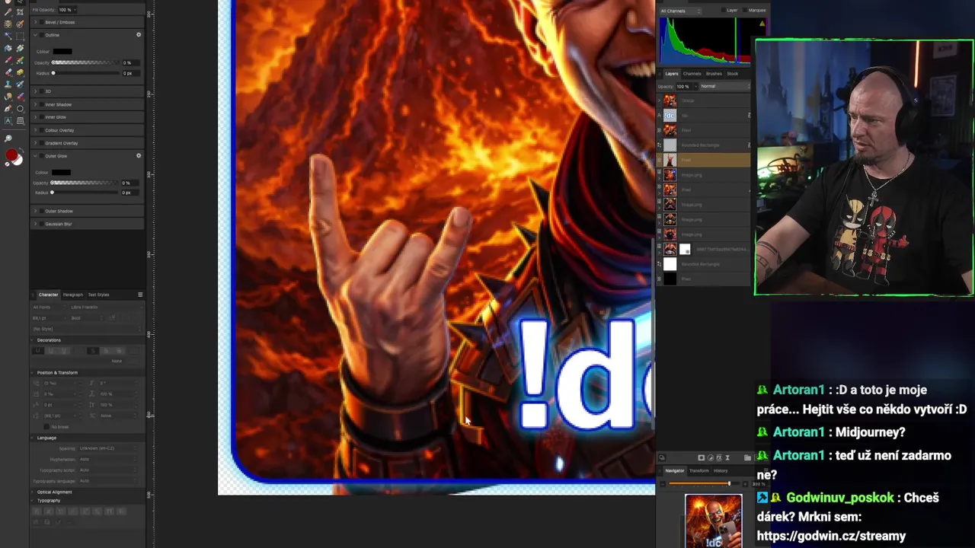Viewport: 975px width, 548px height.
Task: Select the Erase brush tool
Action: coord(8,72)
